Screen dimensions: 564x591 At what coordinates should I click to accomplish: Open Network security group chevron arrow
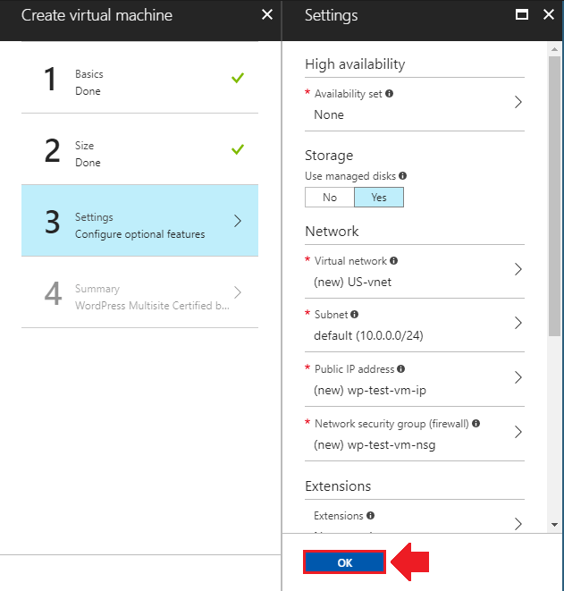tap(518, 432)
